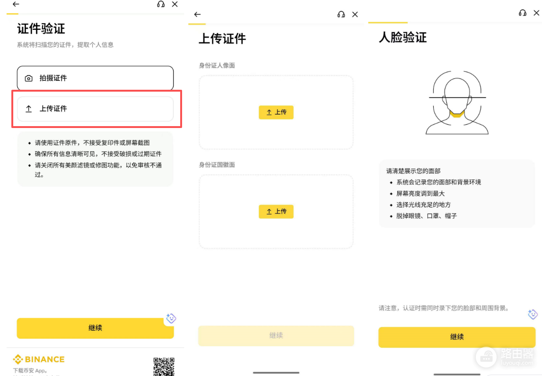Click text 系统会记录您的面部和背景环境
The image size is (542, 376).
point(438,182)
